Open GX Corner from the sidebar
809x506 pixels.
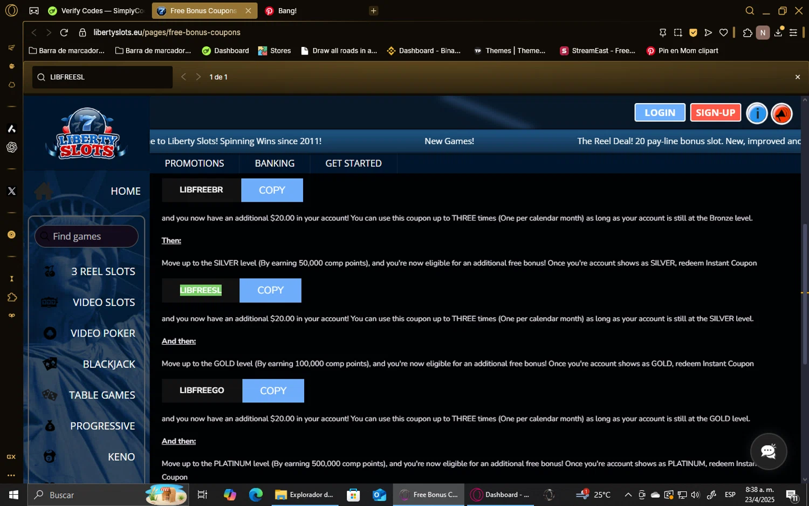(11, 457)
